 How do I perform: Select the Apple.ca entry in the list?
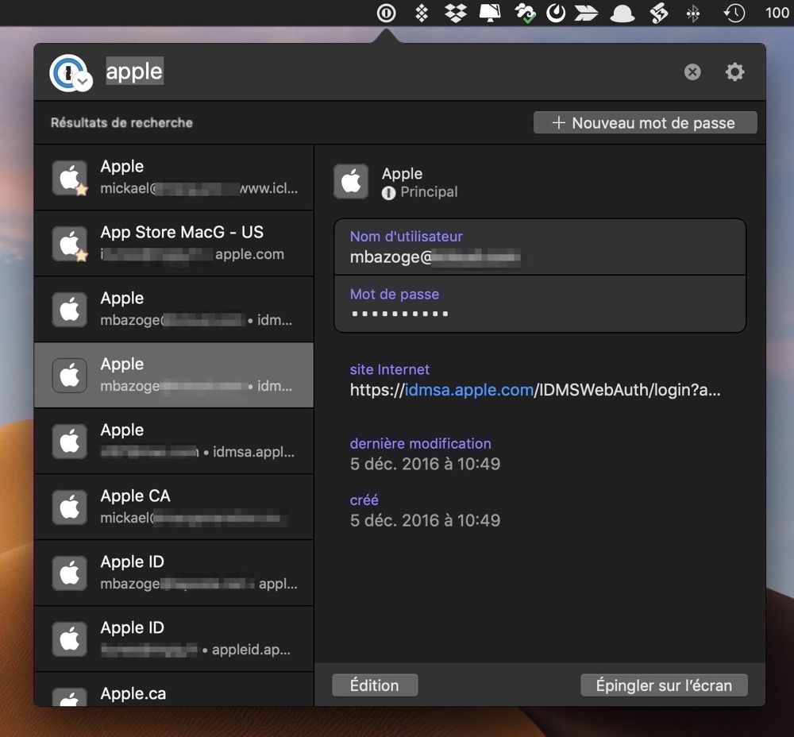tap(174, 689)
